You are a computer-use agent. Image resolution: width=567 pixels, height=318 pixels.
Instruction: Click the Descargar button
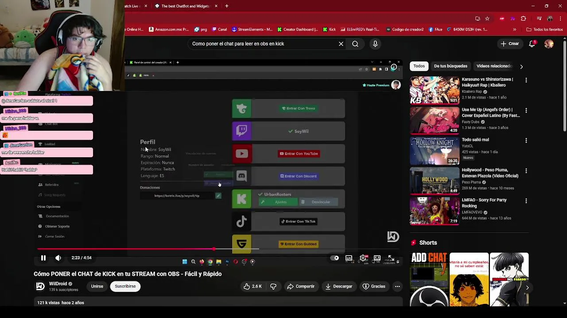click(x=338, y=286)
